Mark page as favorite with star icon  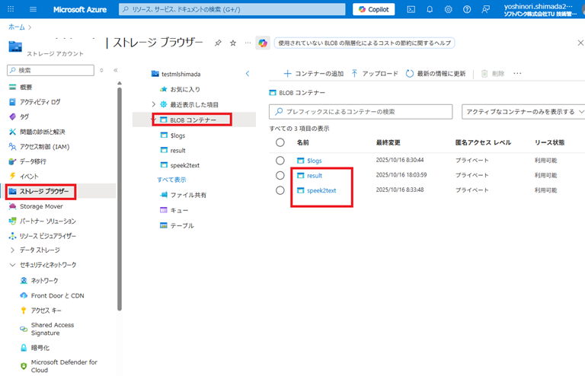(233, 43)
